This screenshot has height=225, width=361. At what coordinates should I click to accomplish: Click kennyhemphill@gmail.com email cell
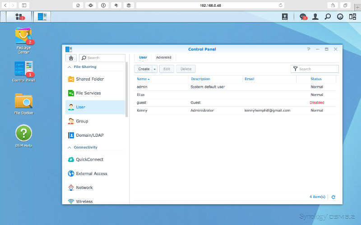(267, 110)
